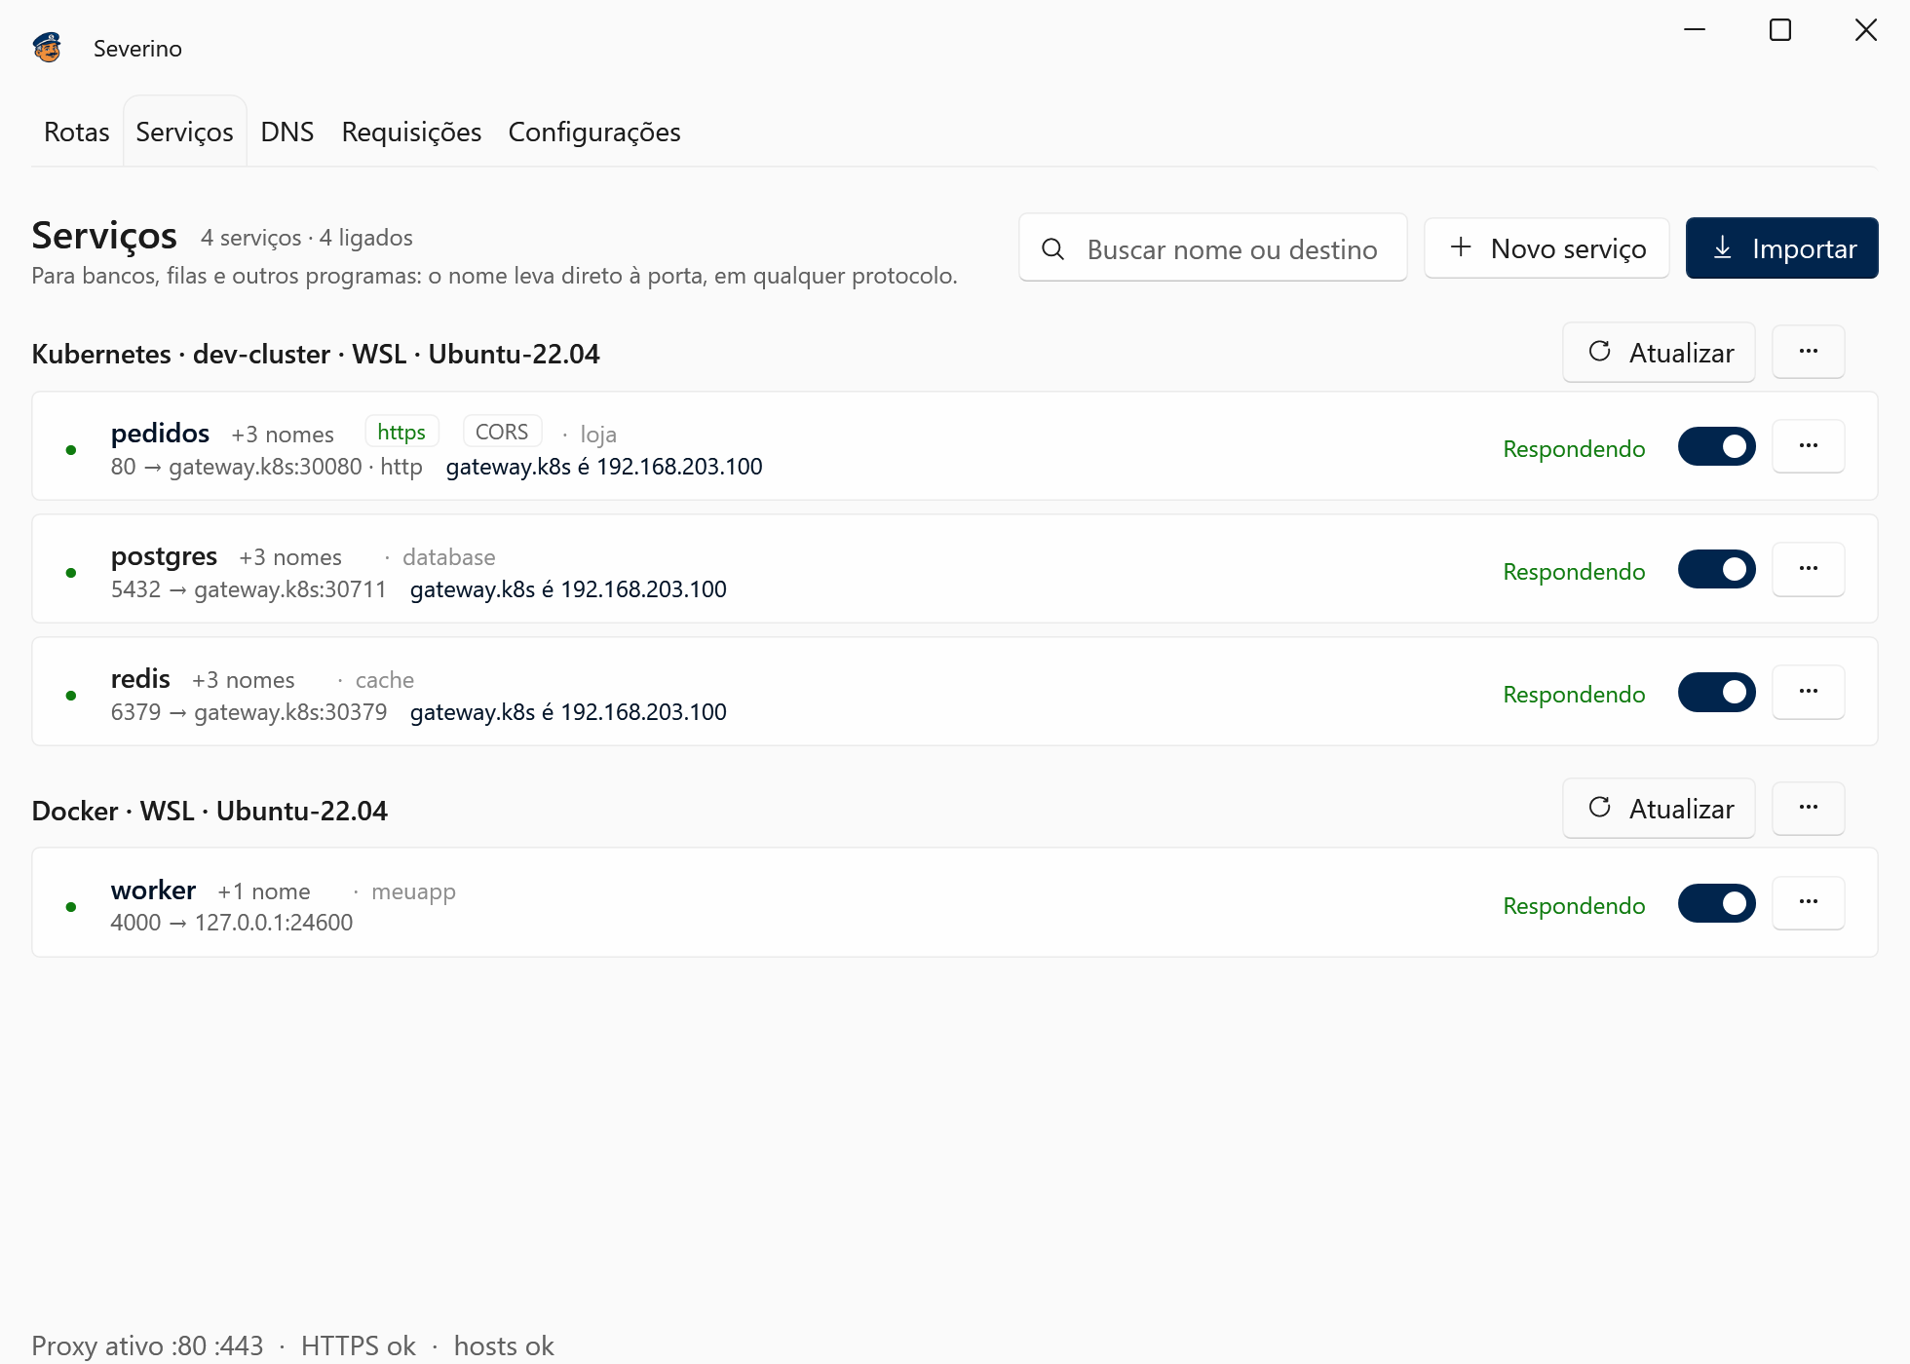1910x1364 pixels.
Task: Click '5432 → gateway.k8s:30711' text
Action: (248, 589)
